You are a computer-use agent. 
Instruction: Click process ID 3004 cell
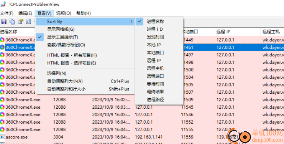pyautogui.click(x=58, y=137)
